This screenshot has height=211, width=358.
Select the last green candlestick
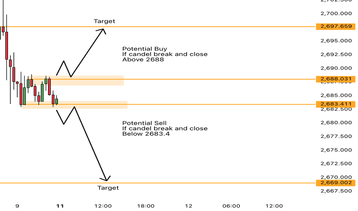(x=56, y=101)
